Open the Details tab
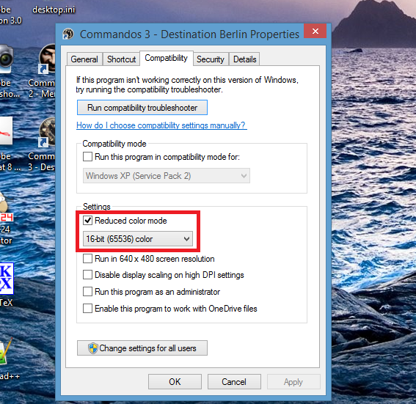 point(244,59)
